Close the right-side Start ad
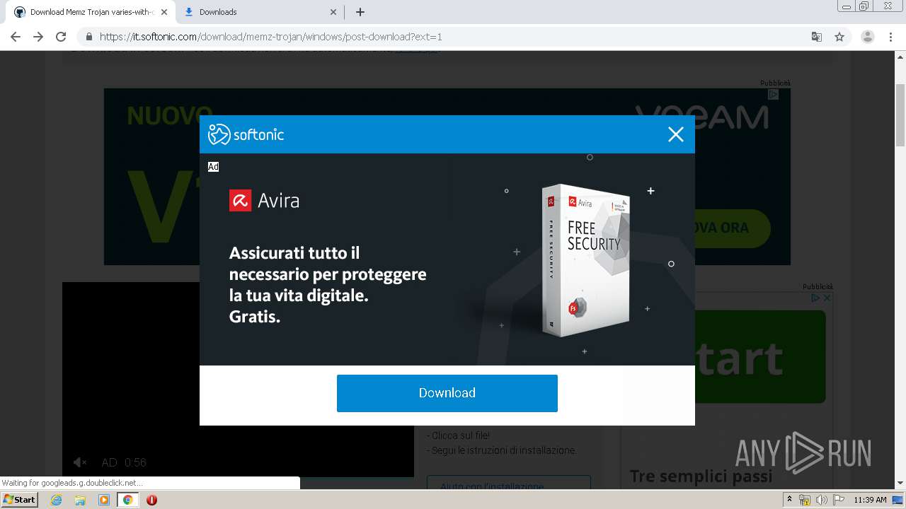The image size is (906, 509). (x=826, y=298)
